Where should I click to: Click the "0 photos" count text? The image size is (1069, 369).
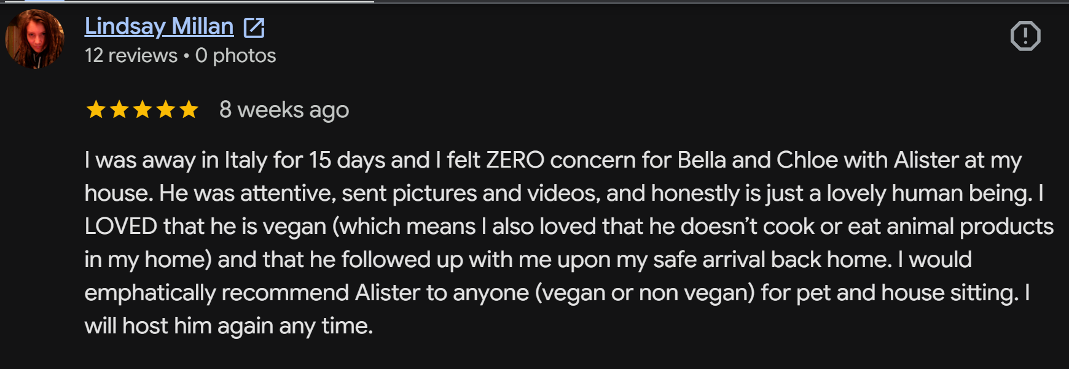click(x=235, y=56)
